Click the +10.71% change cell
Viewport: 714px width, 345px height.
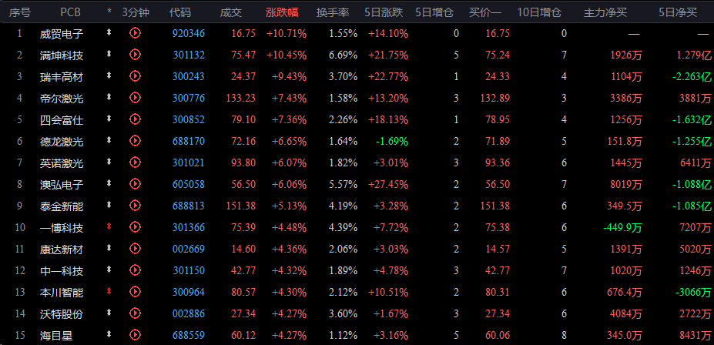[287, 33]
